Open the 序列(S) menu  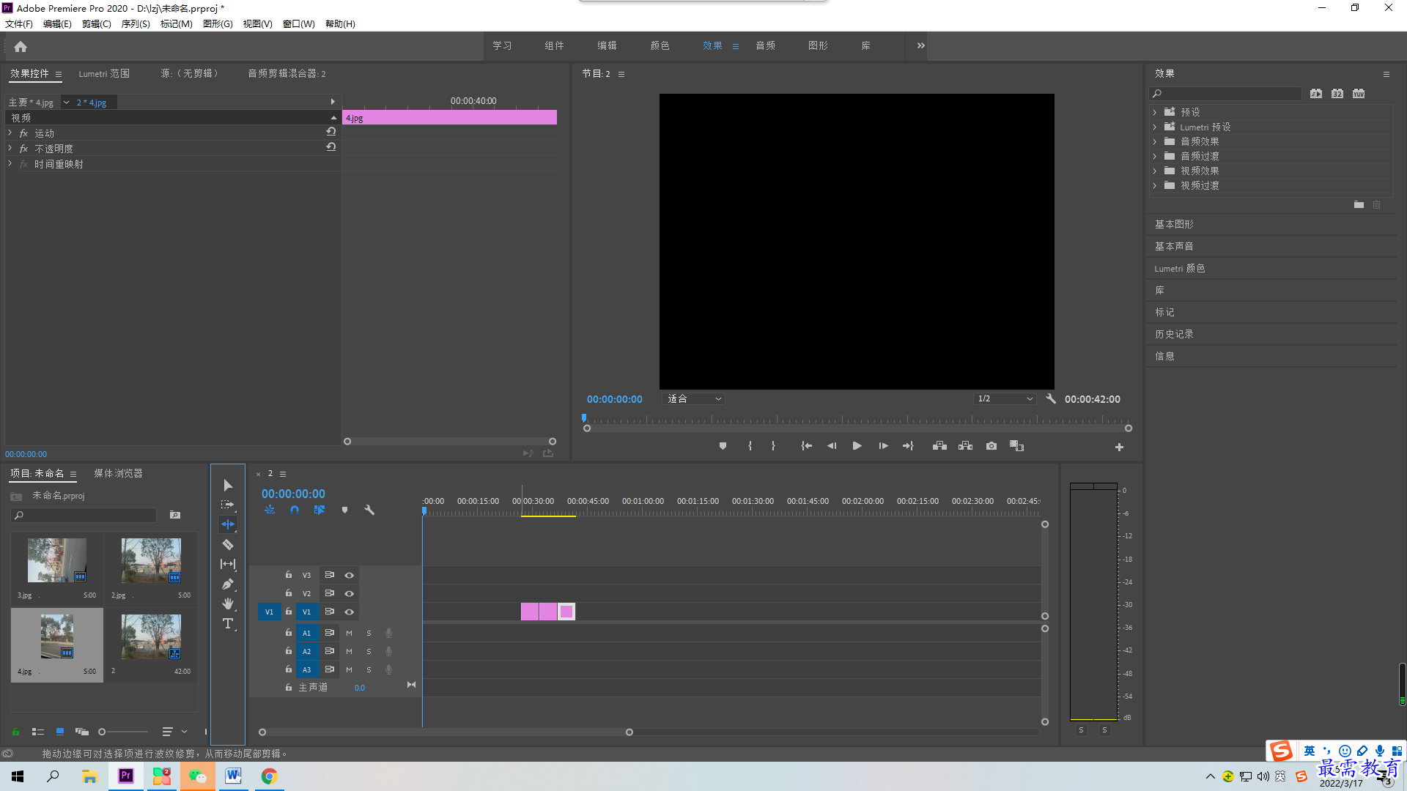point(136,24)
